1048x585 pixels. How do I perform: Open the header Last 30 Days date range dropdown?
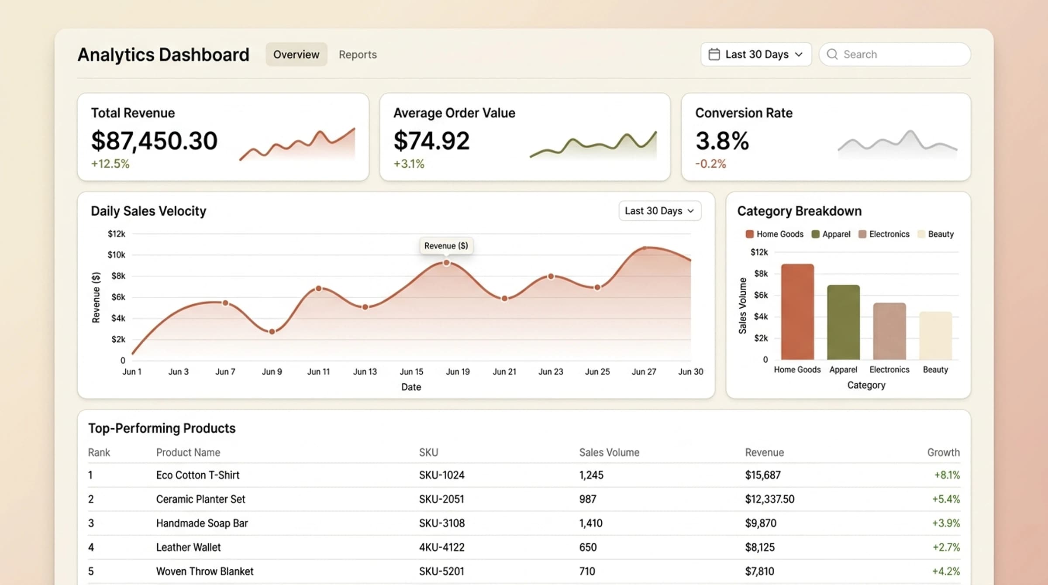point(756,54)
